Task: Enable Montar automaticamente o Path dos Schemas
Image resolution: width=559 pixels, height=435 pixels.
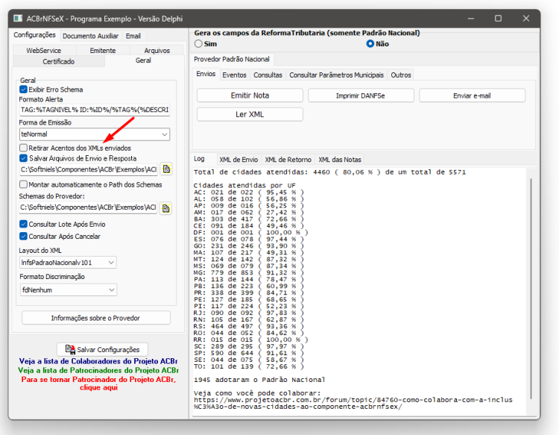Action: pyautogui.click(x=24, y=184)
